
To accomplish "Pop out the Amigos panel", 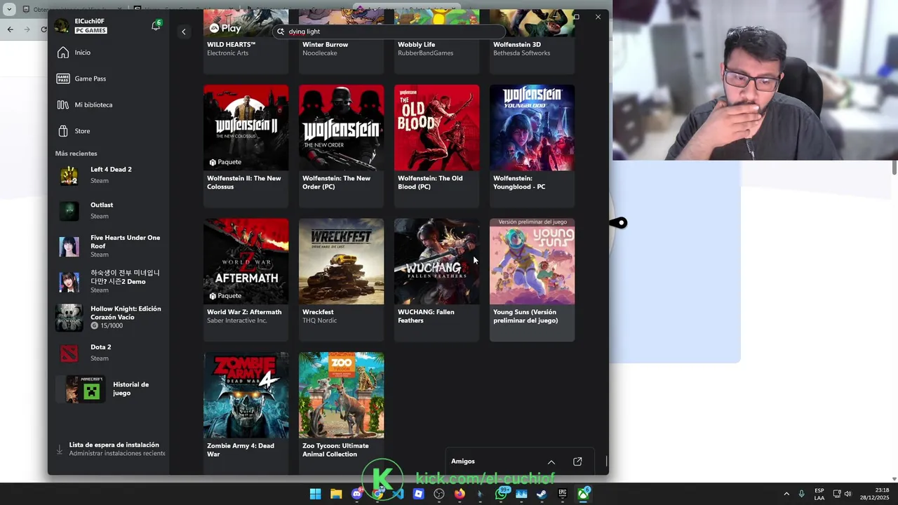I will [x=577, y=462].
